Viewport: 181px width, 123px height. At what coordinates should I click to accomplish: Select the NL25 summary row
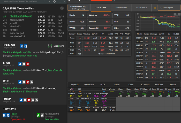point(99,50)
